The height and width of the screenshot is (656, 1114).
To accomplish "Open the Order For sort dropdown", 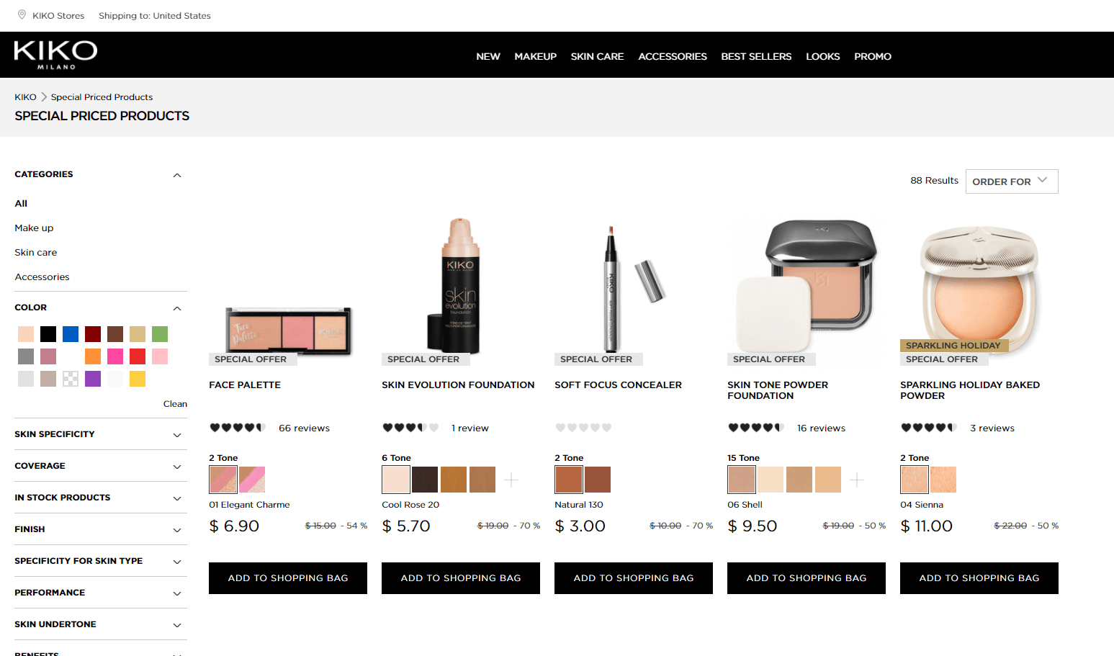I will 1012,181.
